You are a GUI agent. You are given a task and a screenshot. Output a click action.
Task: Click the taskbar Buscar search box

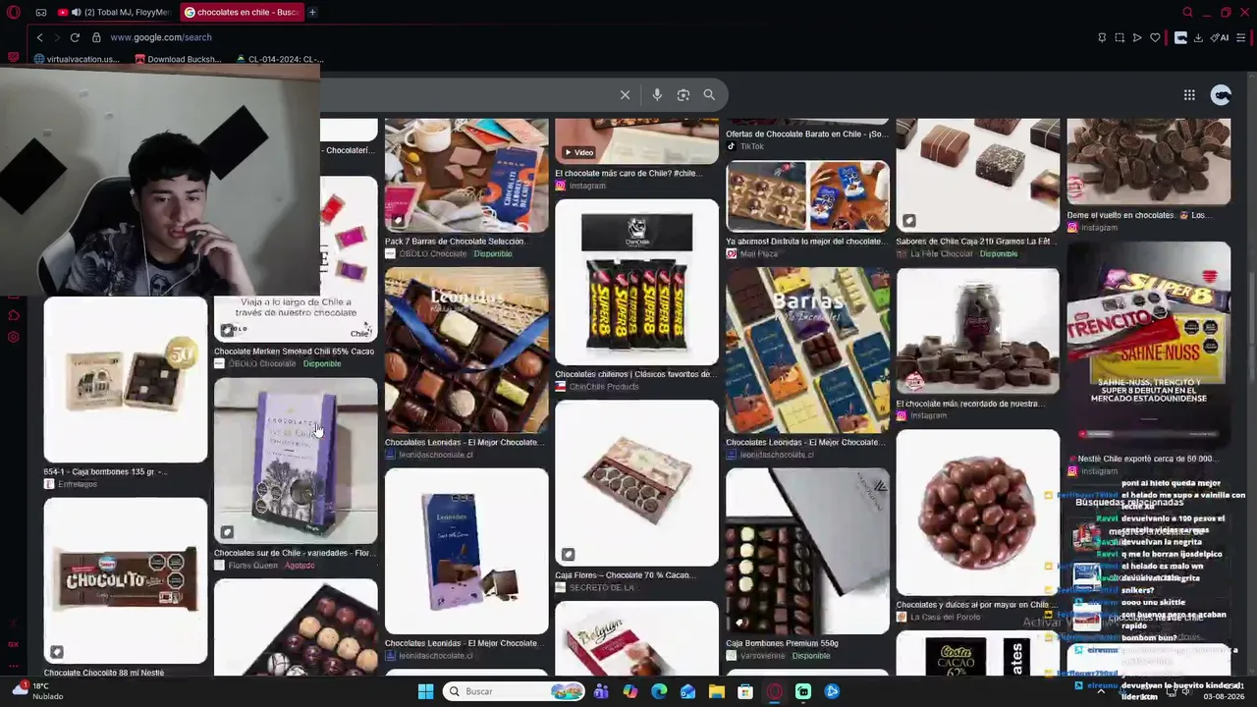coord(513,691)
